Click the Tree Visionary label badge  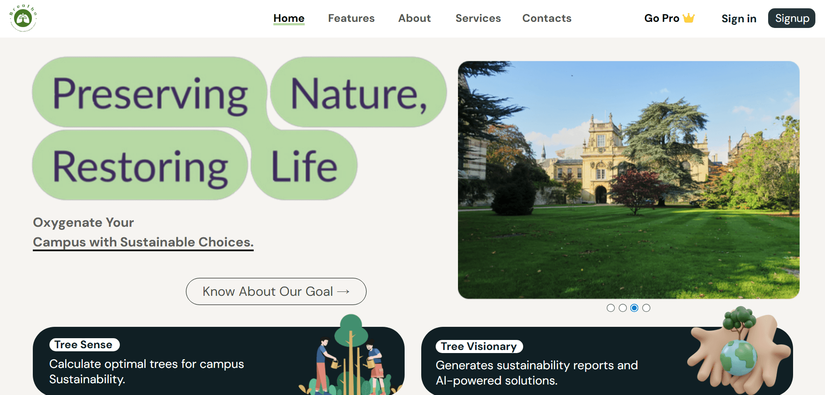click(479, 346)
